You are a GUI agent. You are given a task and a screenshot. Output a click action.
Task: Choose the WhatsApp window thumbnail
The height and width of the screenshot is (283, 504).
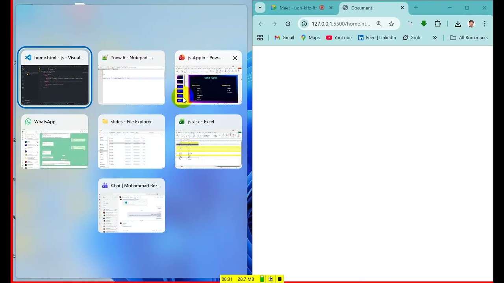point(55,142)
